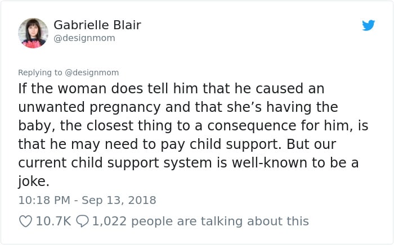
Task: Click the tweet body text paragraph
Action: pyautogui.click(x=193, y=135)
